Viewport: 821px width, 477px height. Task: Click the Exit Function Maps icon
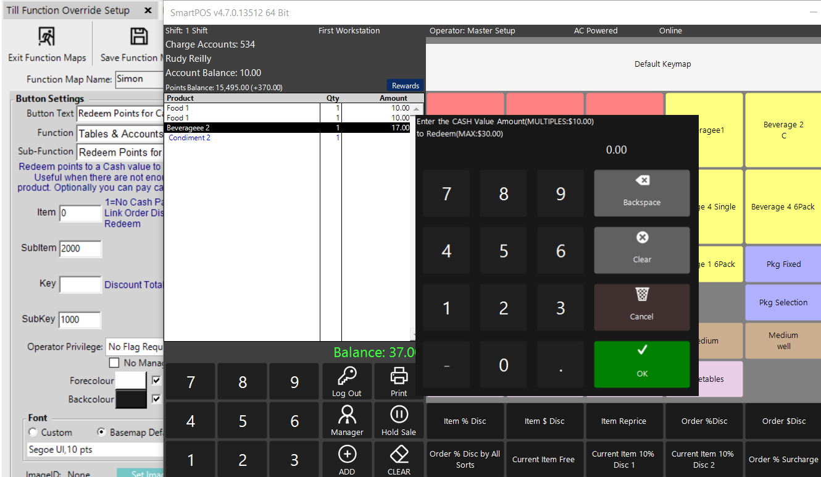click(x=46, y=37)
